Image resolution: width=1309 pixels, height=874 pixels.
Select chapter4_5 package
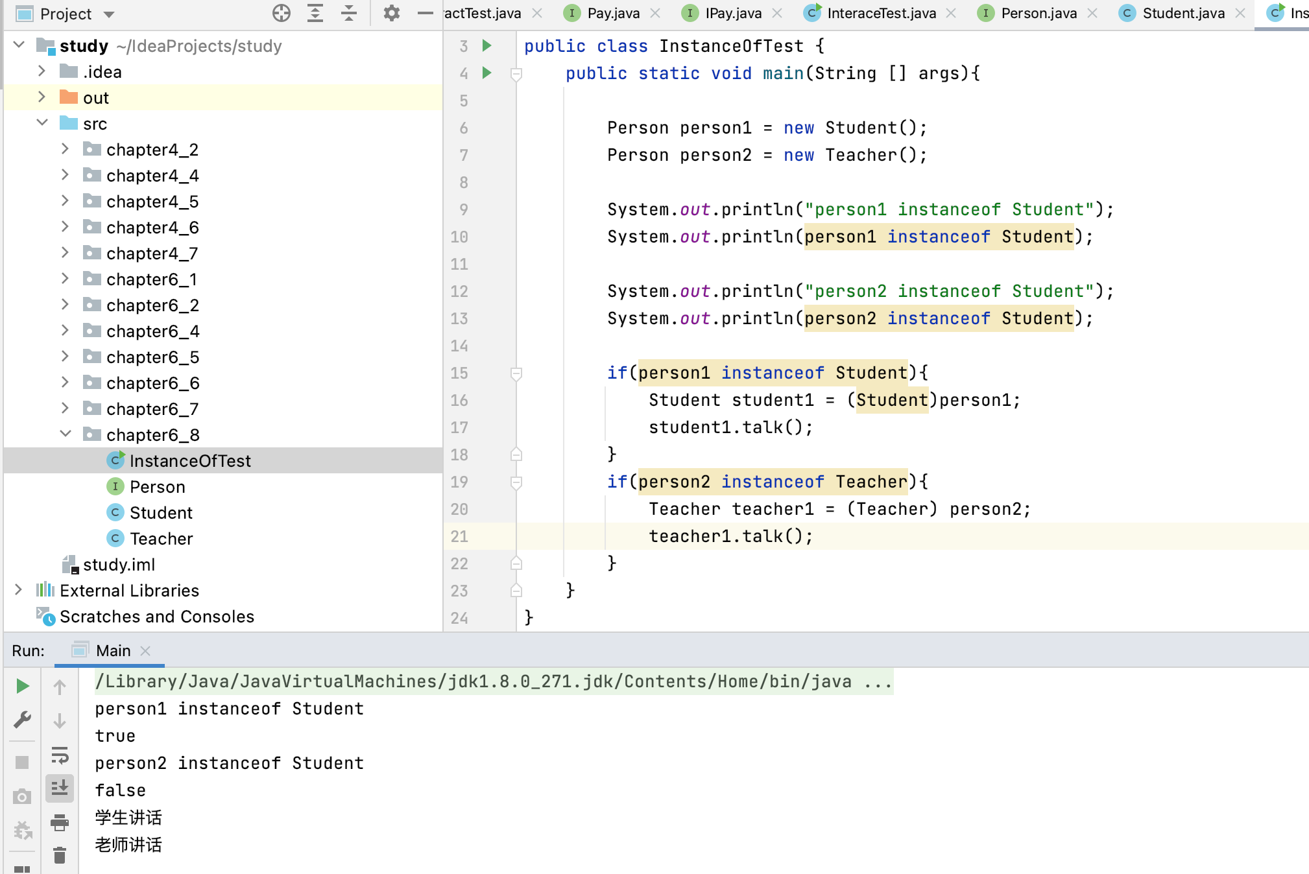pos(223,201)
